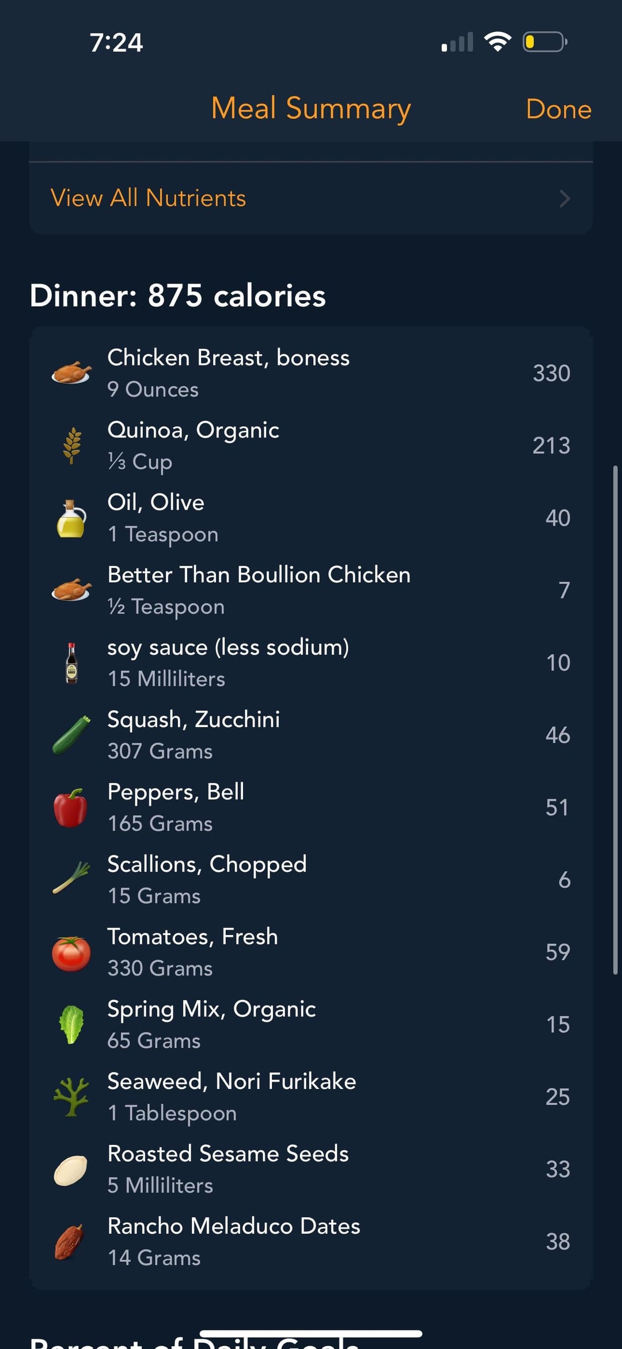
Task: Expand the View All Nutrients chevron
Action: click(565, 199)
